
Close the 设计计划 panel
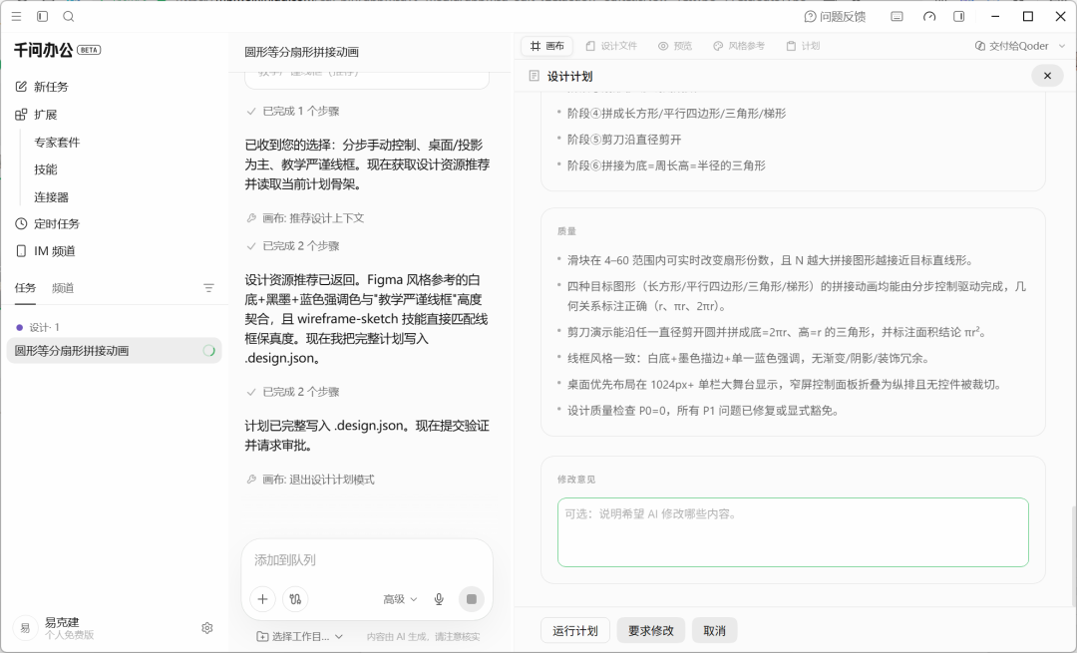(1047, 76)
